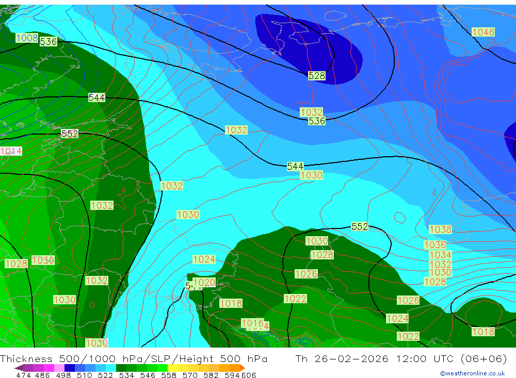Click the dark navy blue legend swatch
The image size is (516, 378).
(70, 368)
